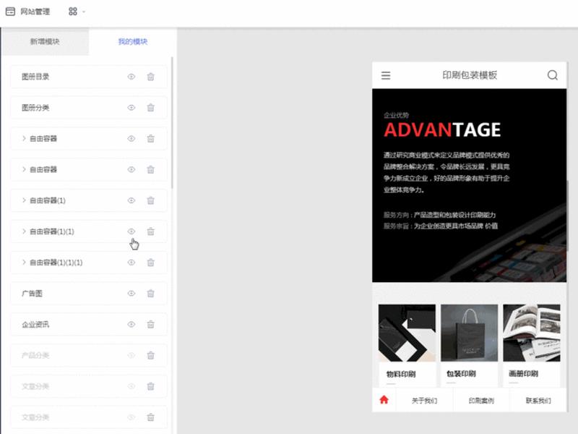Image resolution: width=578 pixels, height=434 pixels.
Task: Delete the 企业资讯 module
Action: 151,325
